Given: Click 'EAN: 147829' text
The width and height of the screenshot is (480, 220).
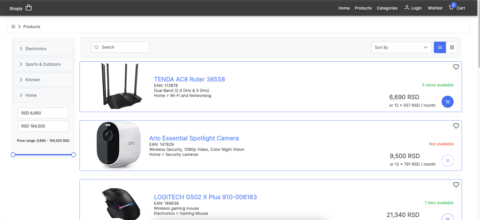Looking at the screenshot, I should pos(161,144).
